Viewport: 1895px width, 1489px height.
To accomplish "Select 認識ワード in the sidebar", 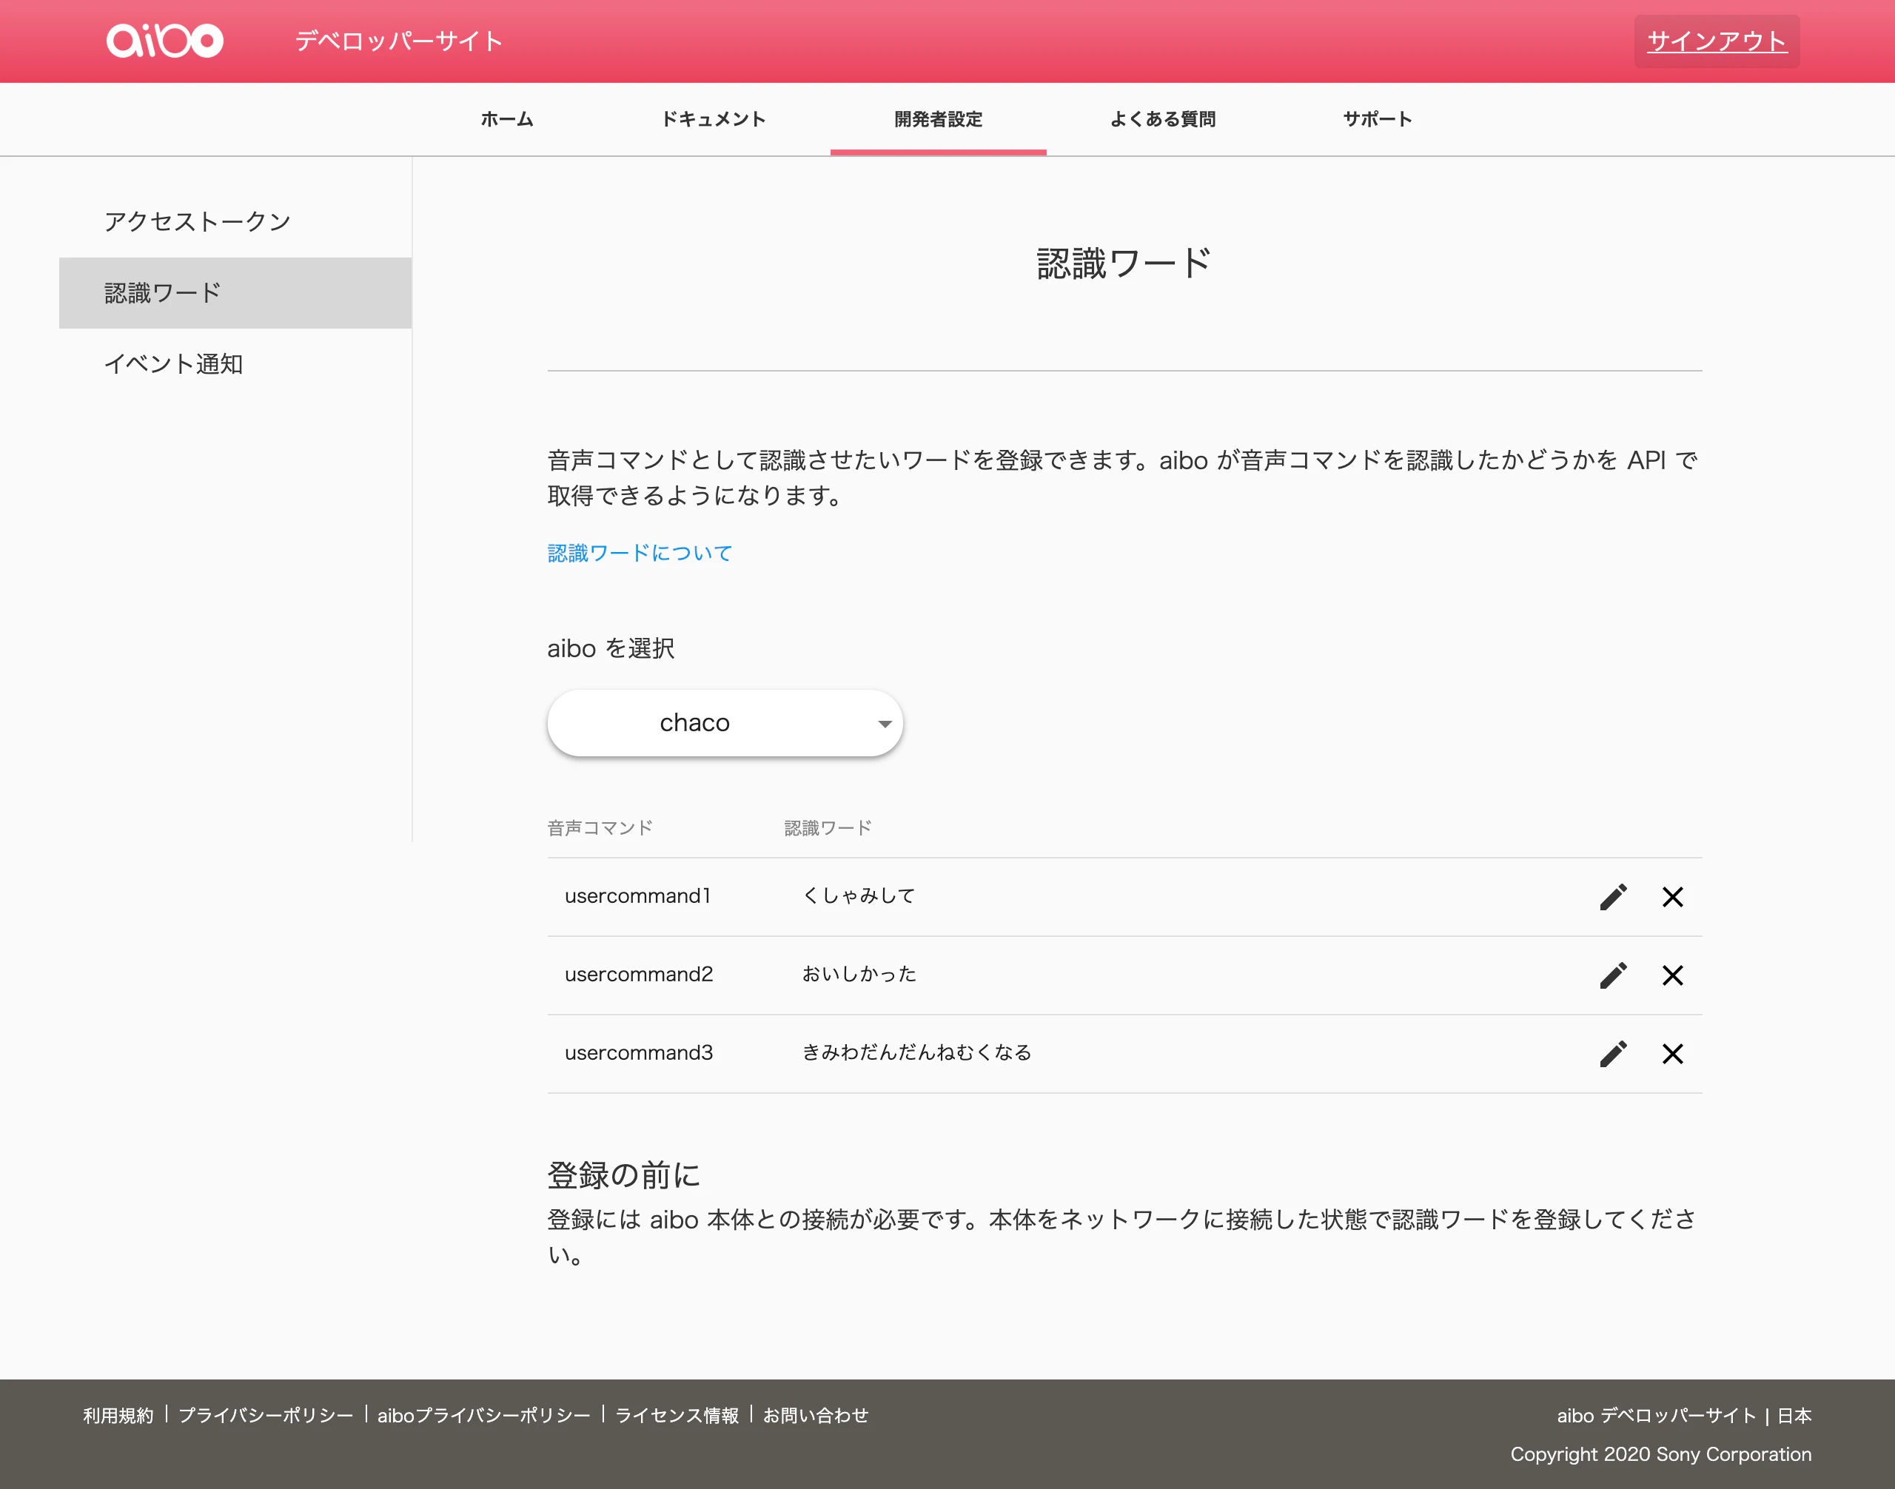I will pos(235,293).
